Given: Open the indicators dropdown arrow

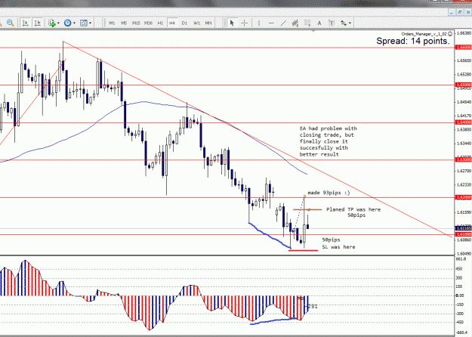Looking at the screenshot, I should pos(58,23).
